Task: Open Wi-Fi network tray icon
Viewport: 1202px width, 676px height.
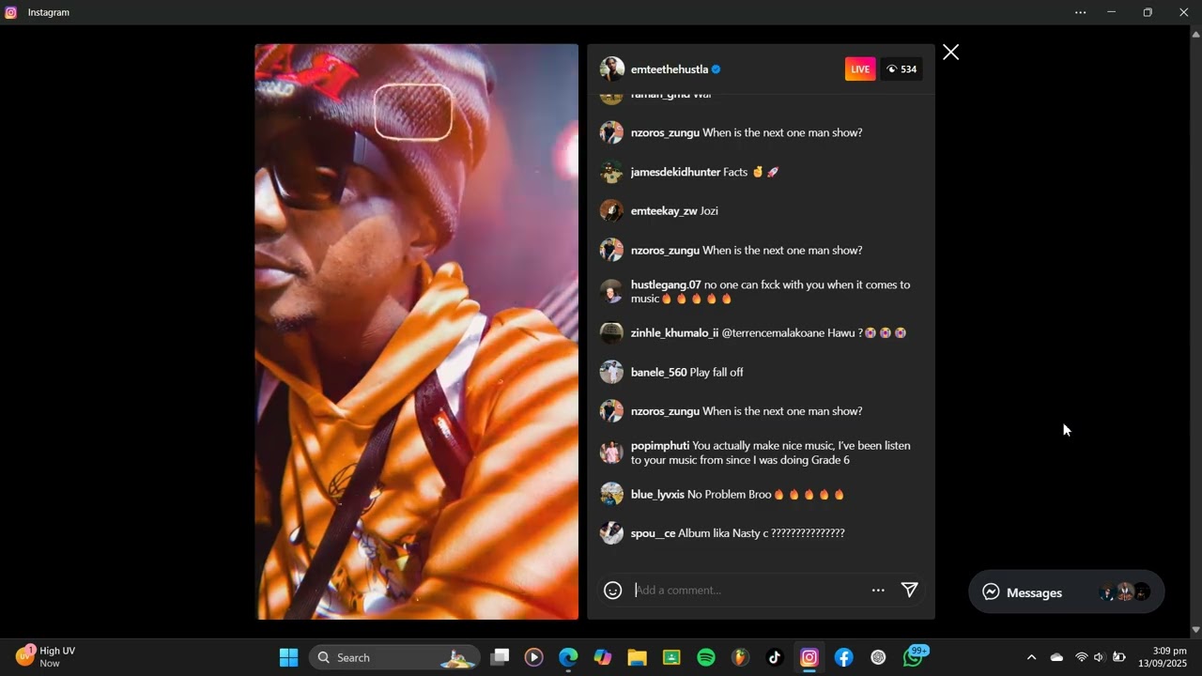Action: pyautogui.click(x=1081, y=657)
